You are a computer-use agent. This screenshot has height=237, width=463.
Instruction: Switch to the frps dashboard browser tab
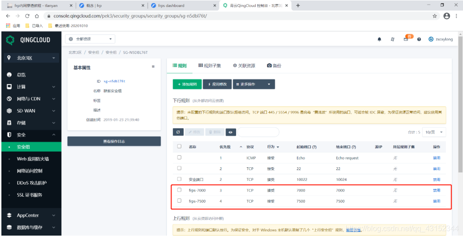[183, 5]
